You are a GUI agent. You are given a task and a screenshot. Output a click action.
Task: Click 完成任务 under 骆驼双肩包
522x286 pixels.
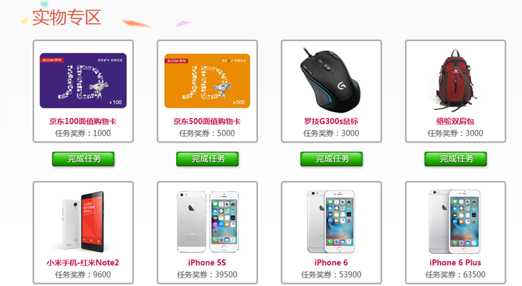point(455,159)
